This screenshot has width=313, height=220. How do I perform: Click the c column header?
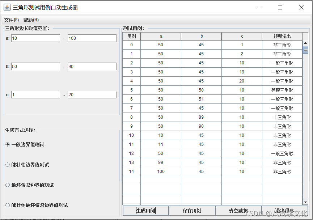pos(242,36)
